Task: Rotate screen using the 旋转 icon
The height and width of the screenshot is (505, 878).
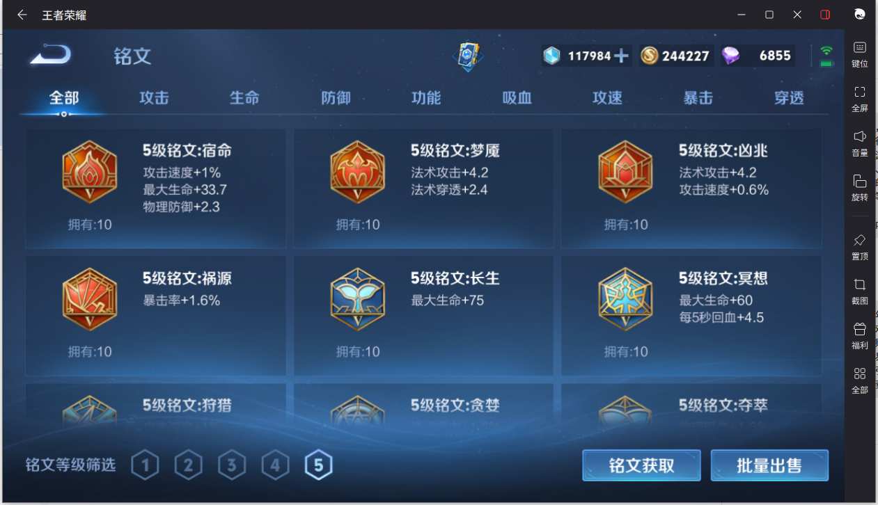Action: (860, 181)
